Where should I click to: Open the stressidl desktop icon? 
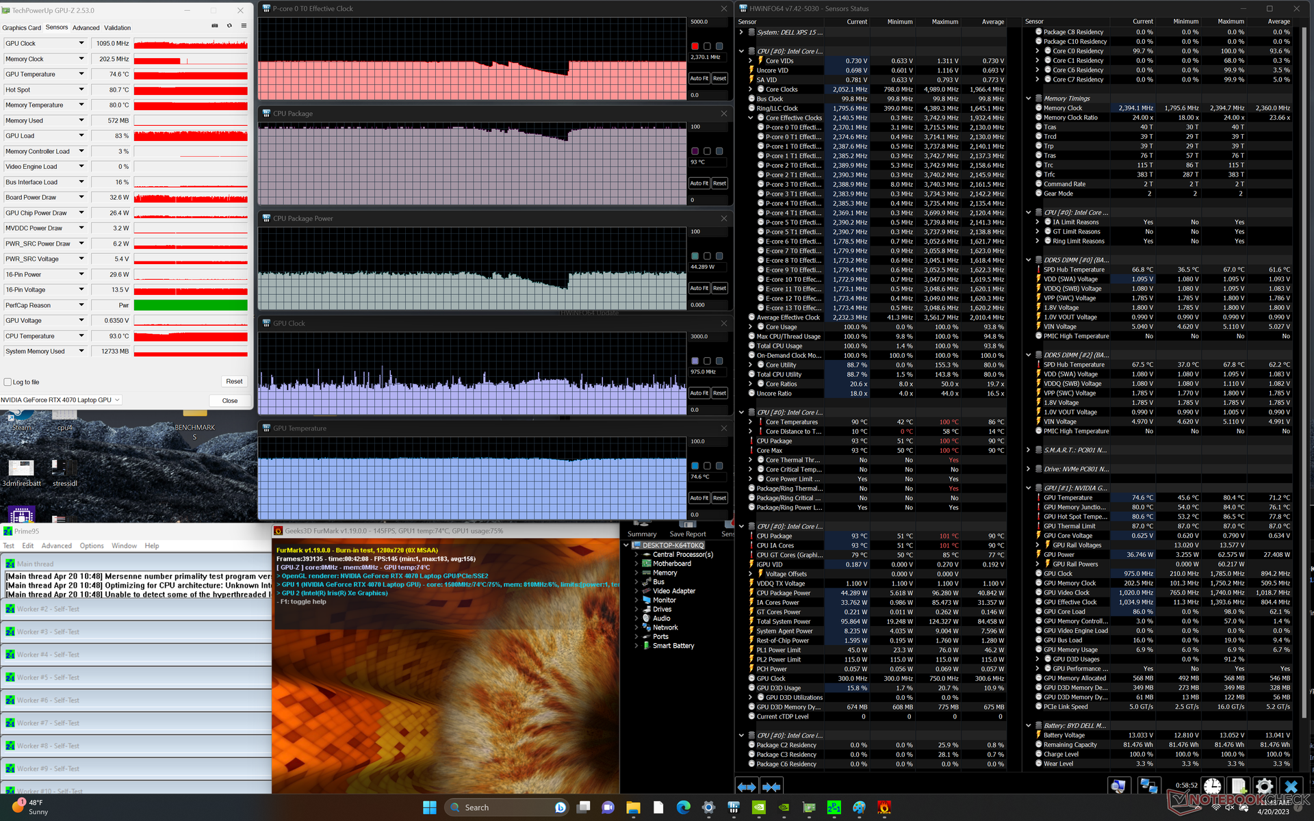coord(65,472)
